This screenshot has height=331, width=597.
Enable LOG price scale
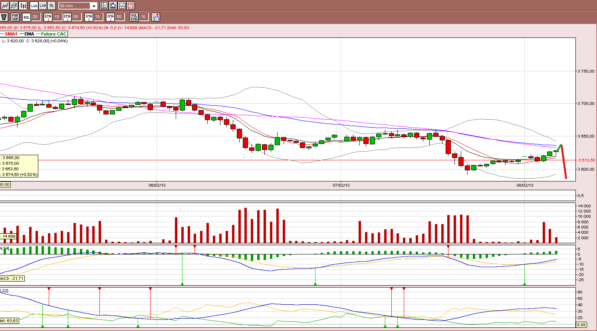(34, 6)
